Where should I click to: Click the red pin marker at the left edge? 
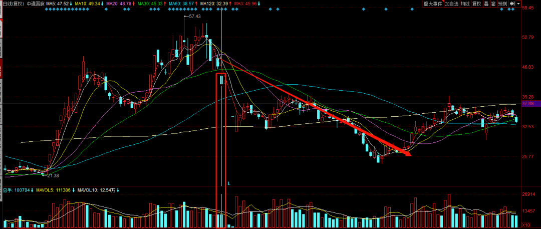[x=2, y=67]
